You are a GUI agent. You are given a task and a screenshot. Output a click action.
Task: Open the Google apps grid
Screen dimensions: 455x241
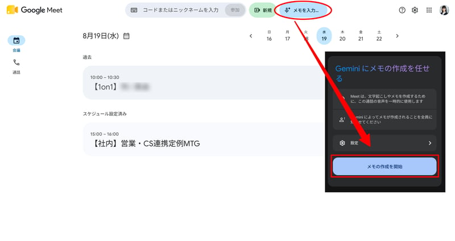[x=429, y=10]
